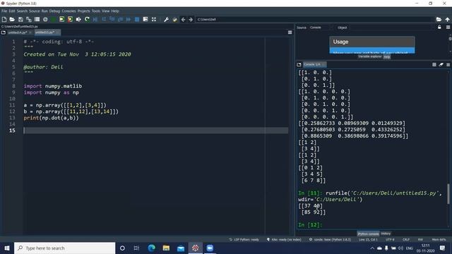Create a new file from toolbar

point(4,19)
